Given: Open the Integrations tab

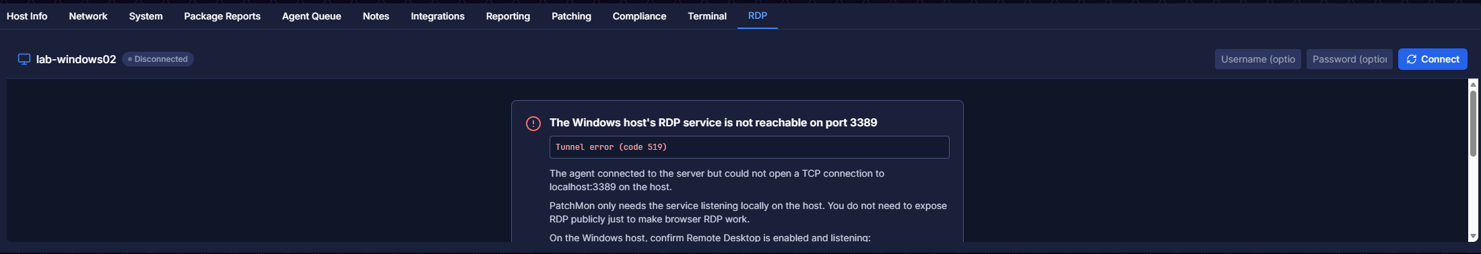Looking at the screenshot, I should (x=438, y=16).
